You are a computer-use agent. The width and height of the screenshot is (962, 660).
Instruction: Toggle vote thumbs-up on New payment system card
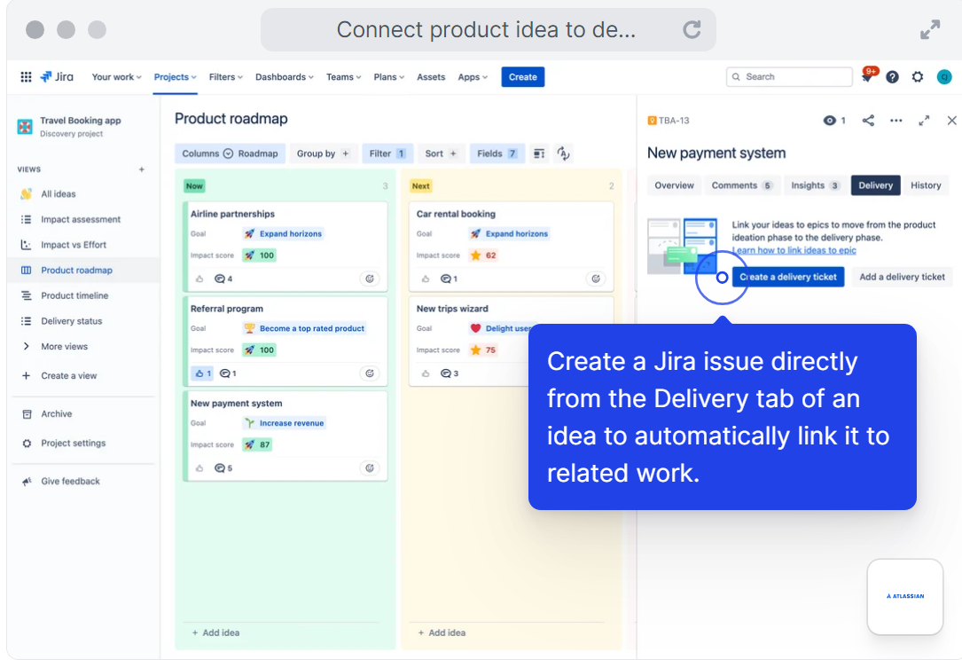tap(199, 467)
